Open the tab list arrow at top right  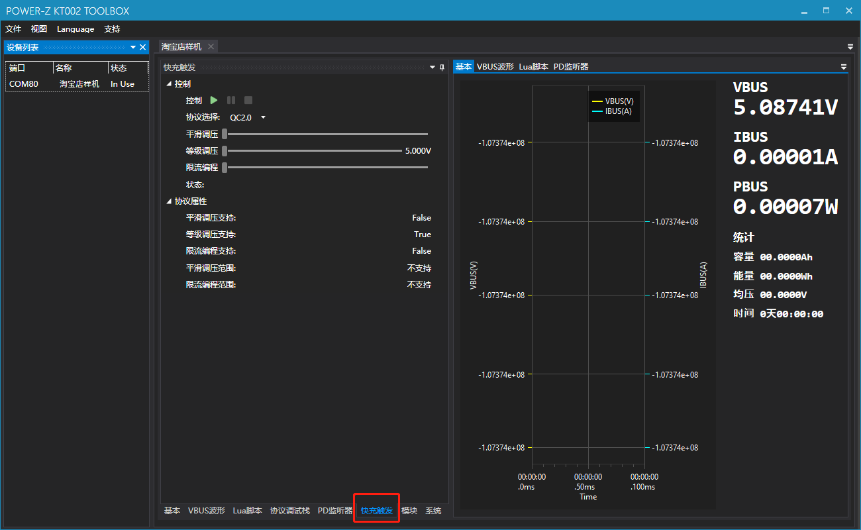pyautogui.click(x=850, y=47)
